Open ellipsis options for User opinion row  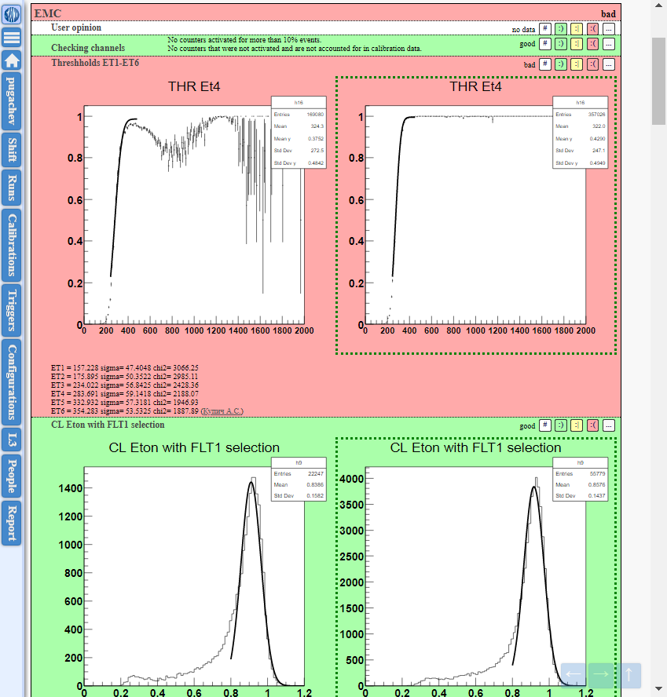point(608,28)
